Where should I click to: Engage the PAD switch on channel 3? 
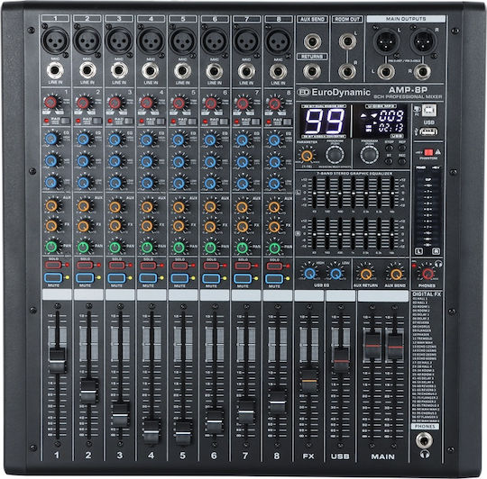[x=129, y=121]
